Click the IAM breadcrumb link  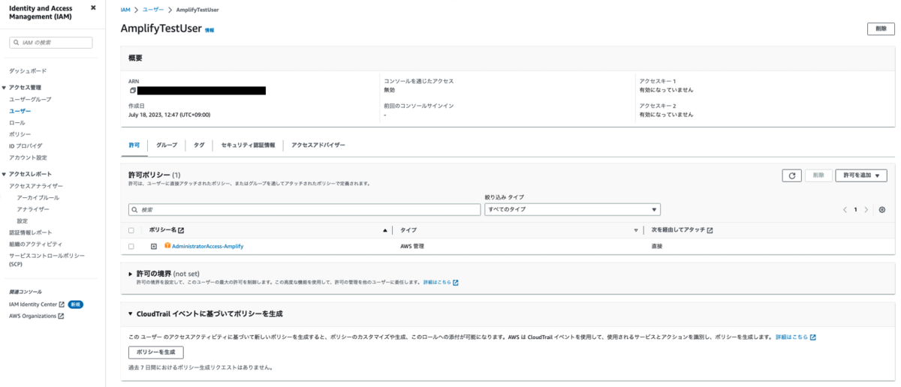125,9
